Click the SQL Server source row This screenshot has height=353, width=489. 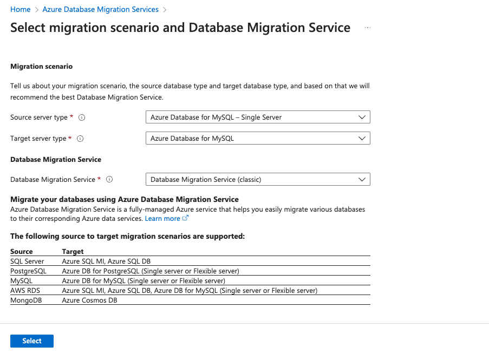pos(27,261)
